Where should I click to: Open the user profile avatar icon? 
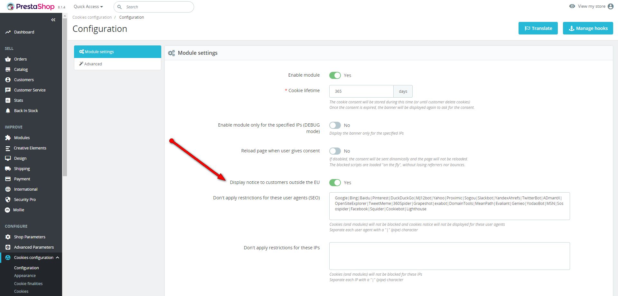tap(611, 6)
